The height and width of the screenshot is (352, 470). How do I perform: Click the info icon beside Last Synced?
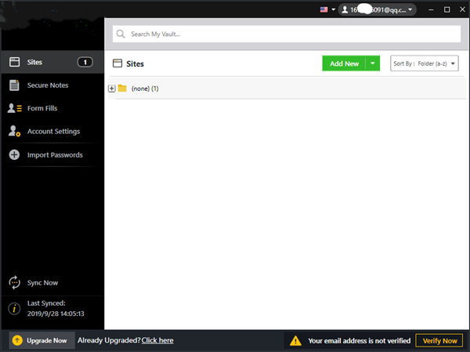(x=14, y=308)
